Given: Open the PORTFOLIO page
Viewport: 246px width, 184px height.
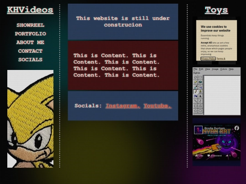Looking at the screenshot, I should coord(31,34).
